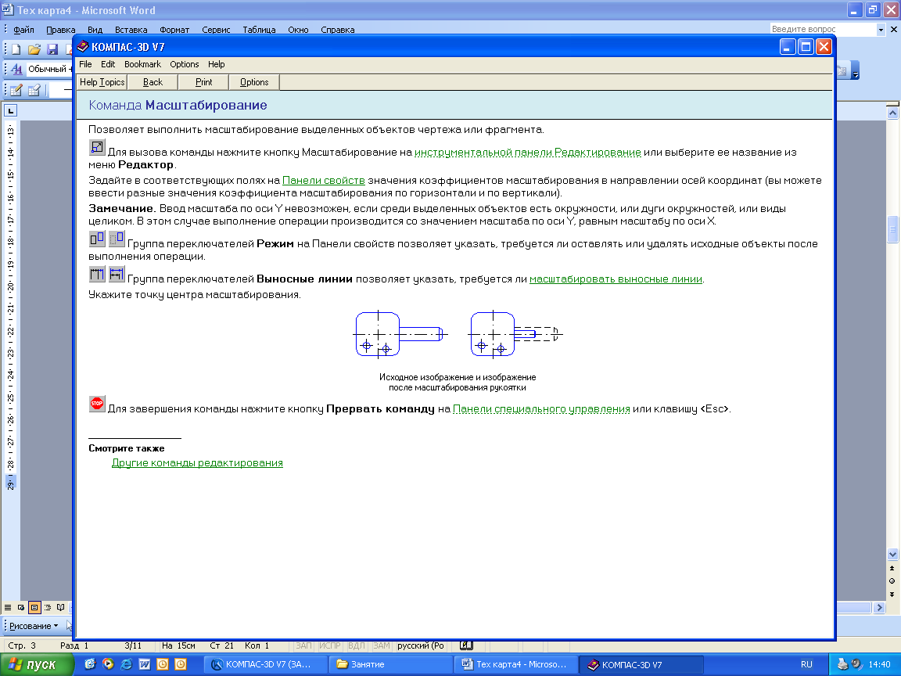Viewport: 901px width, 676px height.
Task: Toggle ЗАП recording indicator in status bar
Action: (x=304, y=645)
